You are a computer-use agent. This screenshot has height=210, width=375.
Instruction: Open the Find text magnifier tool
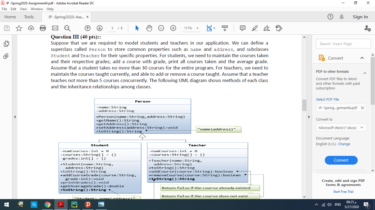point(67,28)
